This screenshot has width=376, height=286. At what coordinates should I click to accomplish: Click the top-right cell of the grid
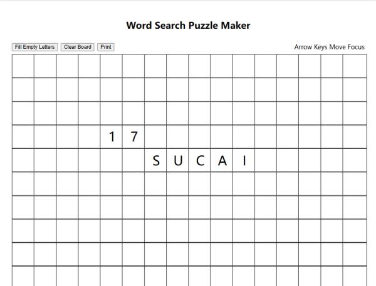[x=354, y=66]
